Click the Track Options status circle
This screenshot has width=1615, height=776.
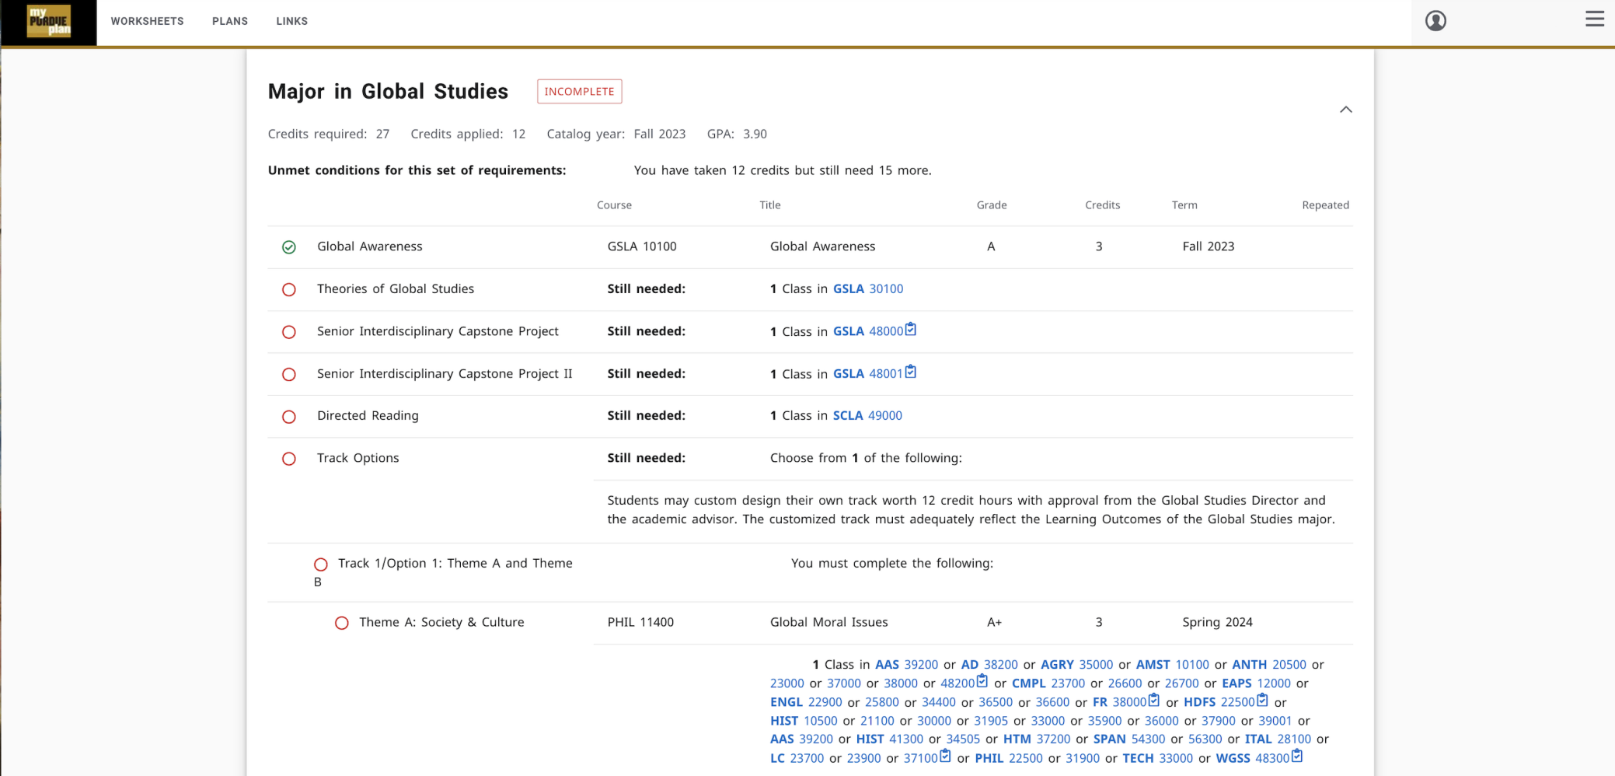pyautogui.click(x=289, y=459)
